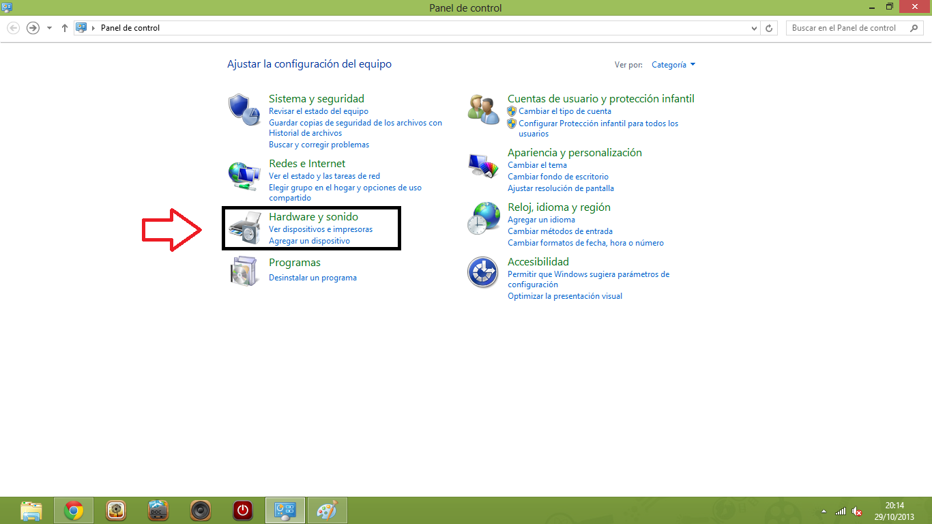Open the orange safe icon taskbar app
Viewport: 932px width, 524px height.
[x=117, y=510]
